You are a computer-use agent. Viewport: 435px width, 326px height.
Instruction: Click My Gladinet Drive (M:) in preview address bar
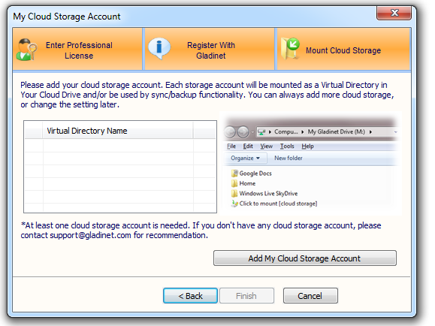point(337,131)
